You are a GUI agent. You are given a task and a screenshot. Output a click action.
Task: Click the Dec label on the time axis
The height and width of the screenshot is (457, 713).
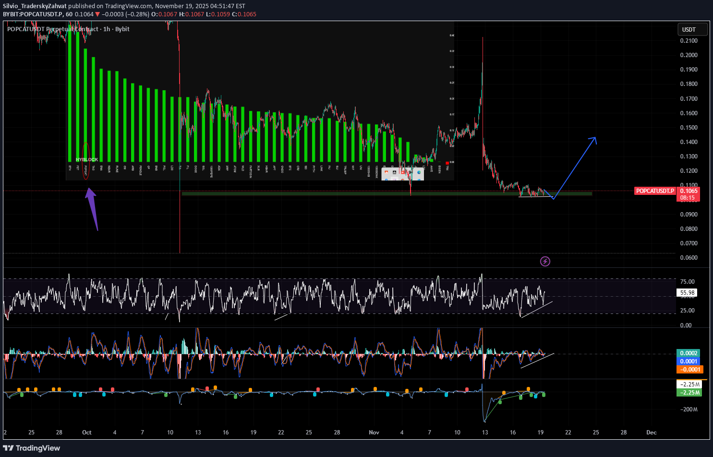tap(651, 433)
